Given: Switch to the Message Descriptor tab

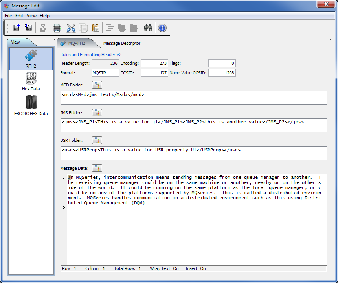Looking at the screenshot, I should (x=122, y=43).
